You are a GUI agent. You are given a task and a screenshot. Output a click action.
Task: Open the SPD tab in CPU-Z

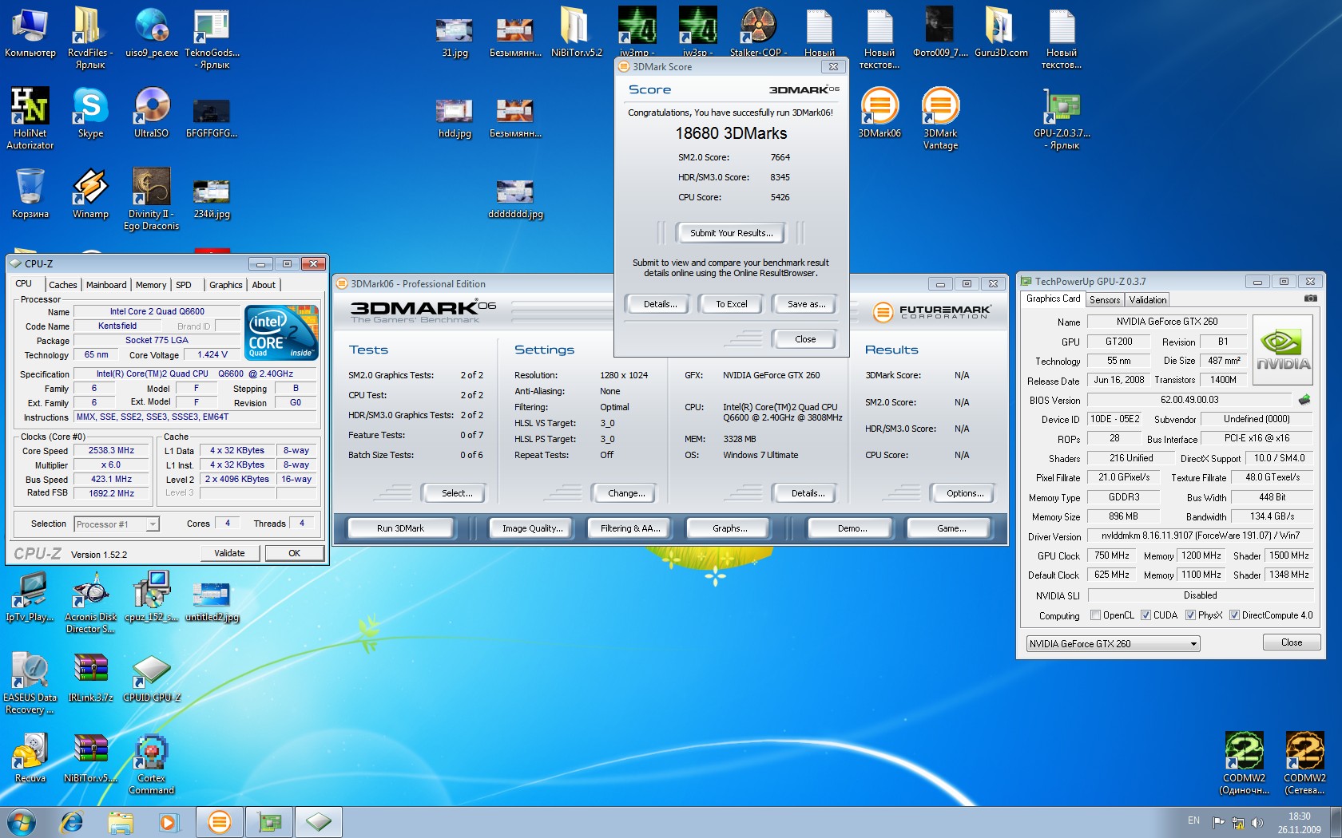coord(184,285)
